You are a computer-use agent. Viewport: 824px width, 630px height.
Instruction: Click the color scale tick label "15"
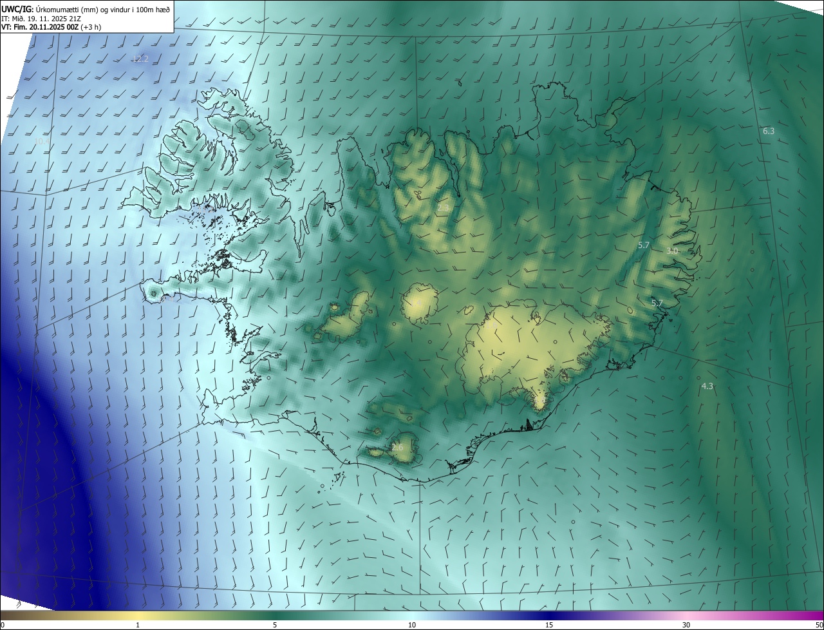tap(549, 625)
